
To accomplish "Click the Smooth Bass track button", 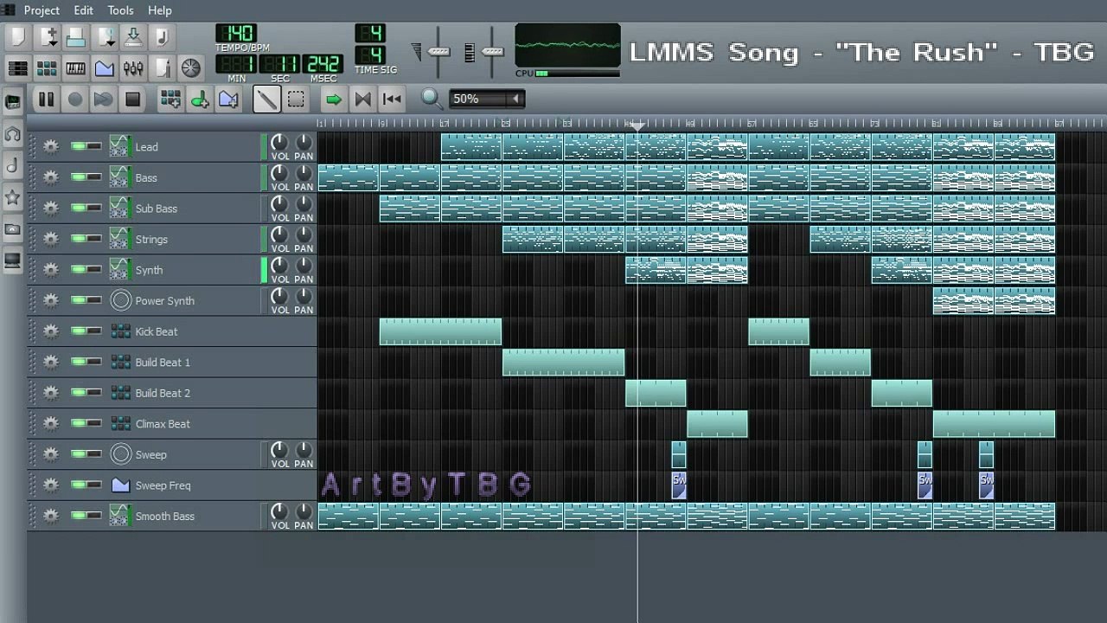I will point(184,516).
